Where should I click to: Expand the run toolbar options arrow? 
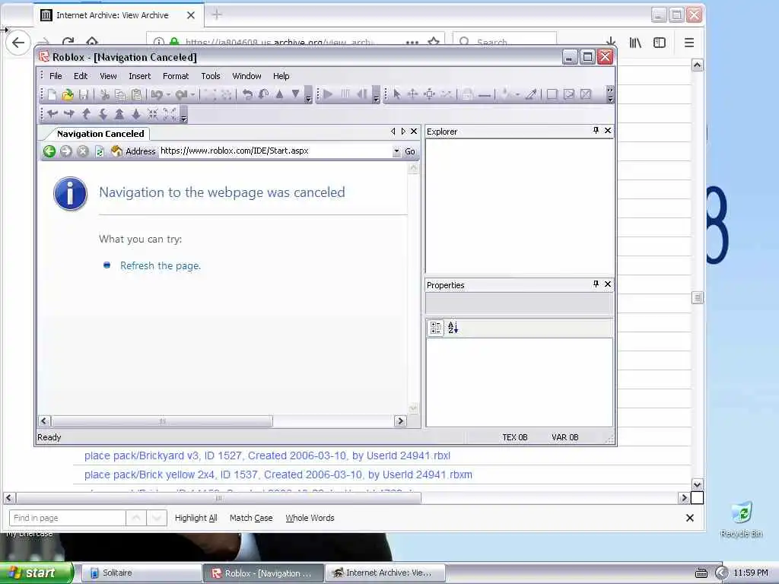point(376,94)
